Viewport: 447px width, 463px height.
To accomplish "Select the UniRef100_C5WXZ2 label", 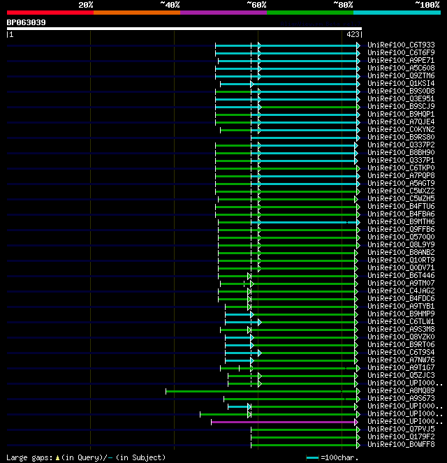I will pos(401,191).
